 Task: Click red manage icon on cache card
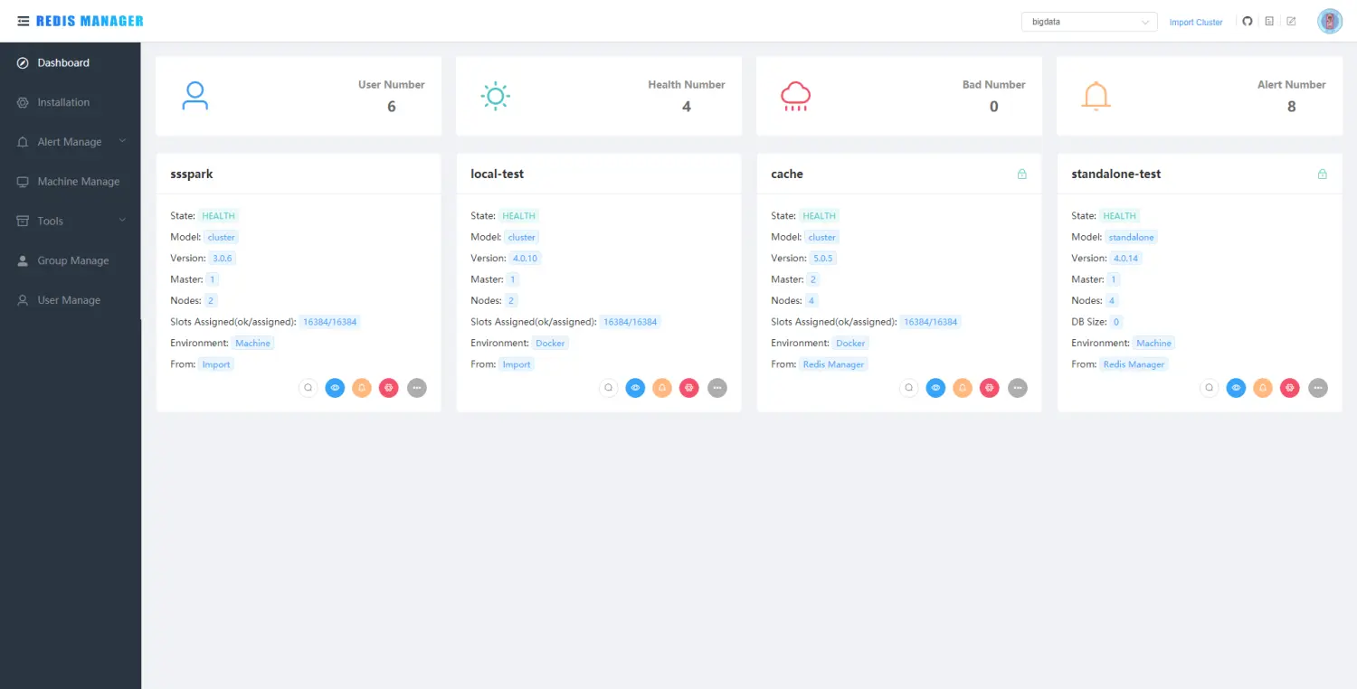coord(990,388)
